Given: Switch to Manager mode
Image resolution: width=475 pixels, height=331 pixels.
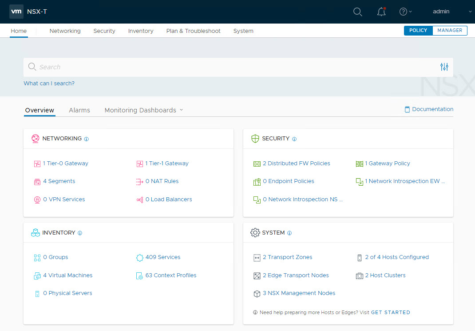Looking at the screenshot, I should [x=450, y=31].
